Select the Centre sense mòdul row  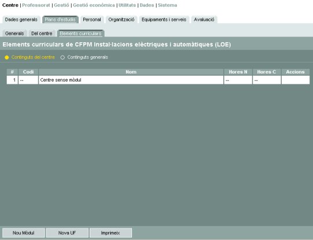(158, 80)
